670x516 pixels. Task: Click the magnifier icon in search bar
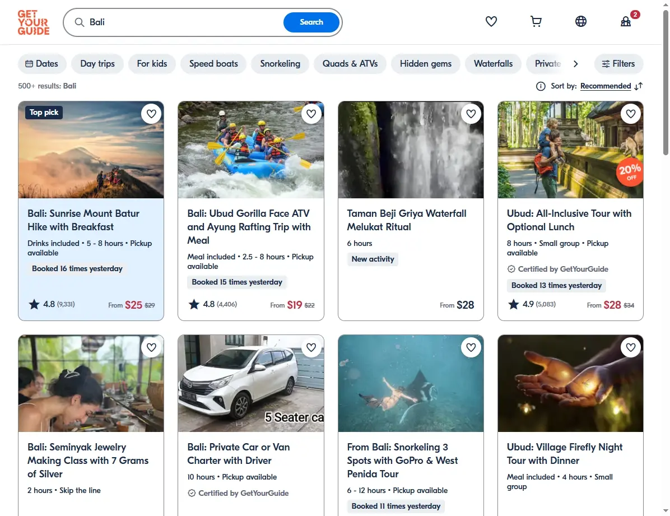tap(80, 22)
